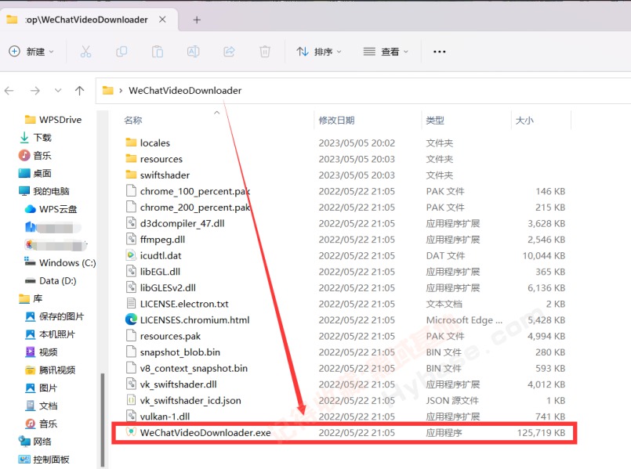
Task: Open WPS云盘 in sidebar
Action: click(x=51, y=209)
